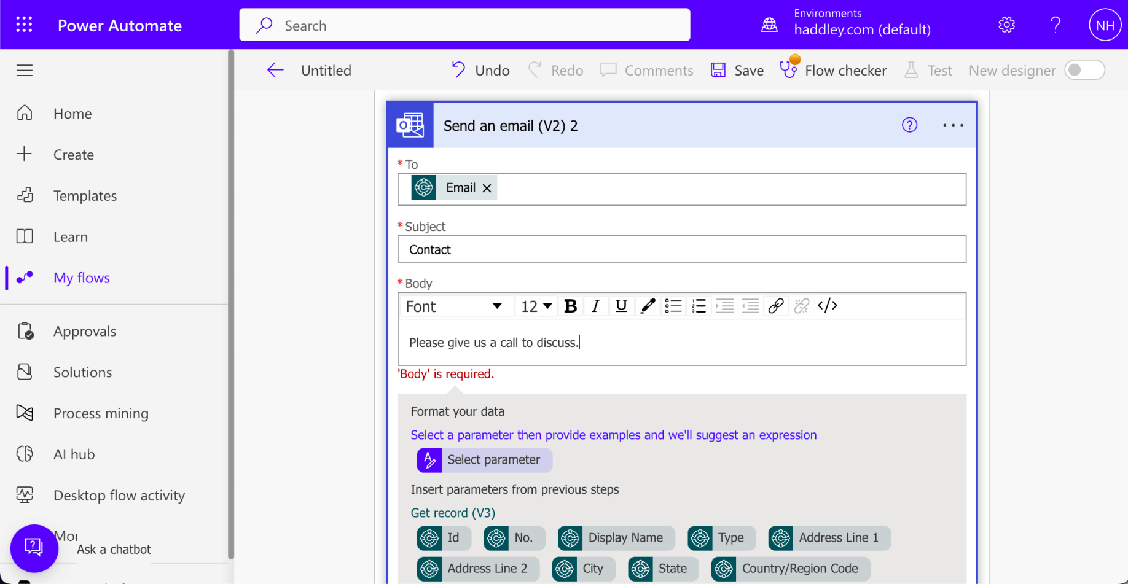Click the Select parameter button
This screenshot has width=1128, height=584.
tap(484, 460)
